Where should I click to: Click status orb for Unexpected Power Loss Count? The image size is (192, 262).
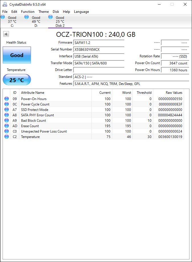coord(7,131)
